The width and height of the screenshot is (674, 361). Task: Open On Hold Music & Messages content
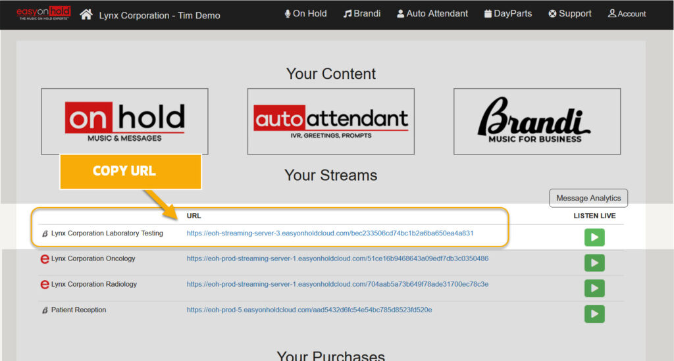tap(124, 122)
